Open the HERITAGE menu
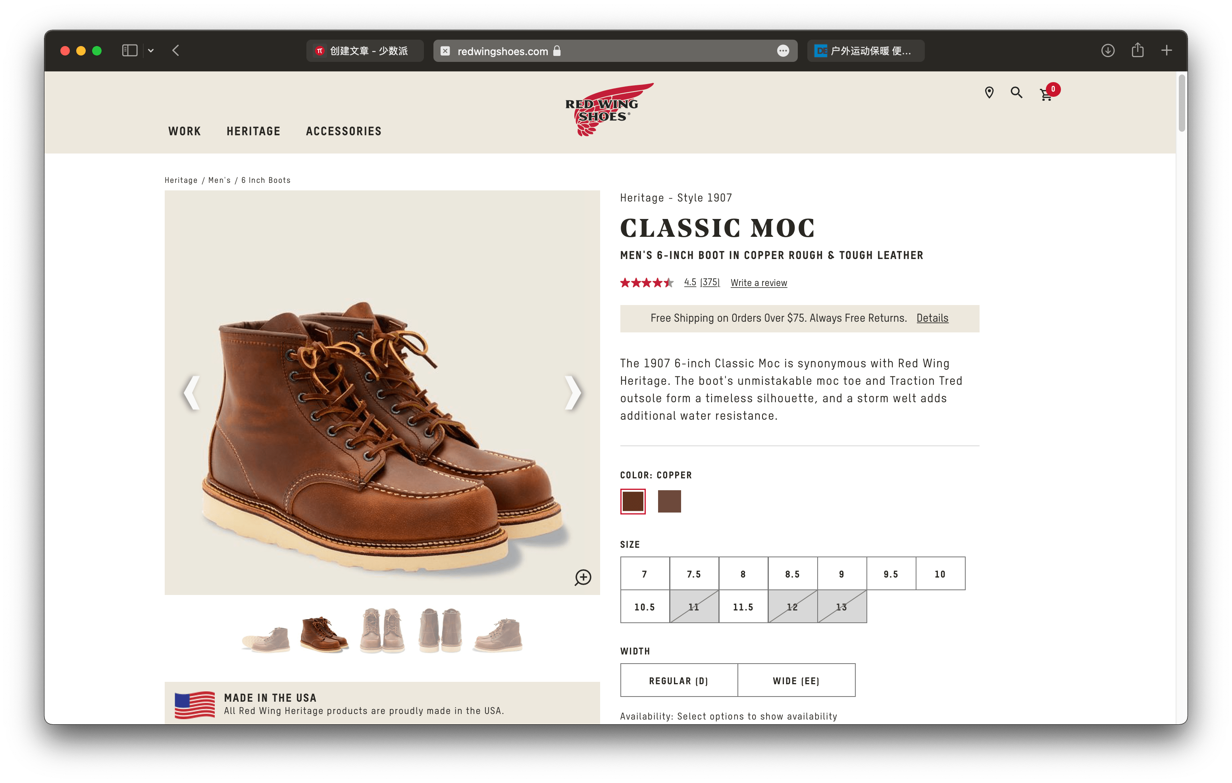Image resolution: width=1232 pixels, height=783 pixels. pos(254,131)
